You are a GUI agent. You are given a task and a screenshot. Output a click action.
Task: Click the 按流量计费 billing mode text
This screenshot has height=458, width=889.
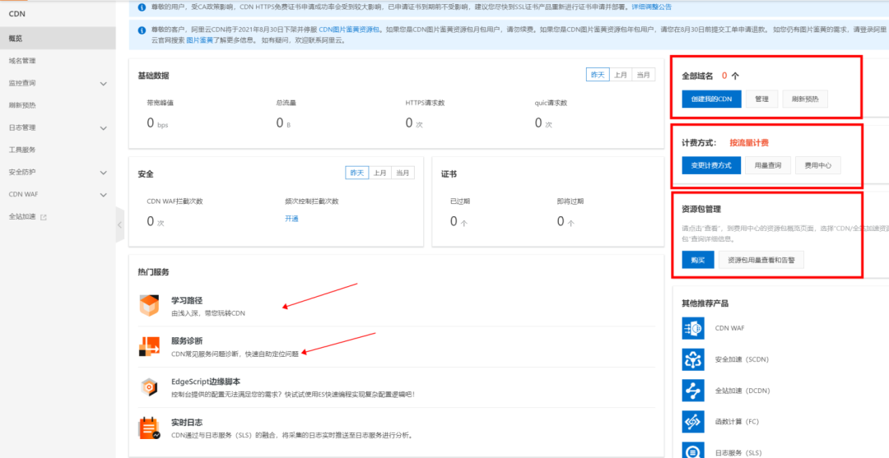click(748, 143)
